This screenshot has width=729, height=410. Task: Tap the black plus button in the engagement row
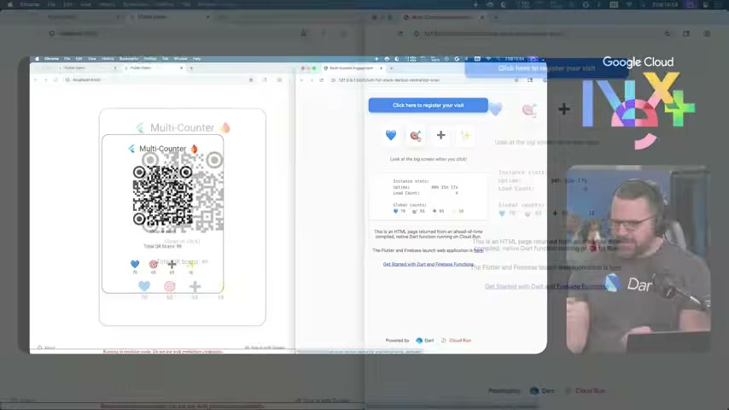(x=440, y=136)
